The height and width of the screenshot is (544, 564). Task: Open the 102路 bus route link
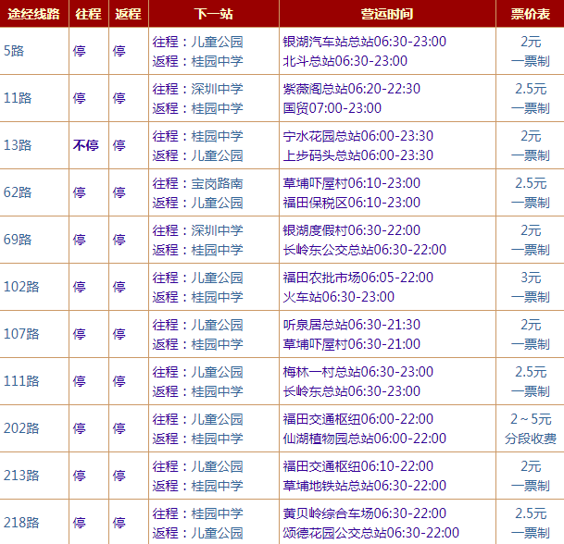pos(21,287)
